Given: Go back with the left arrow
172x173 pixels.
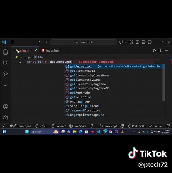Looking at the screenshot, I should 40,42.
